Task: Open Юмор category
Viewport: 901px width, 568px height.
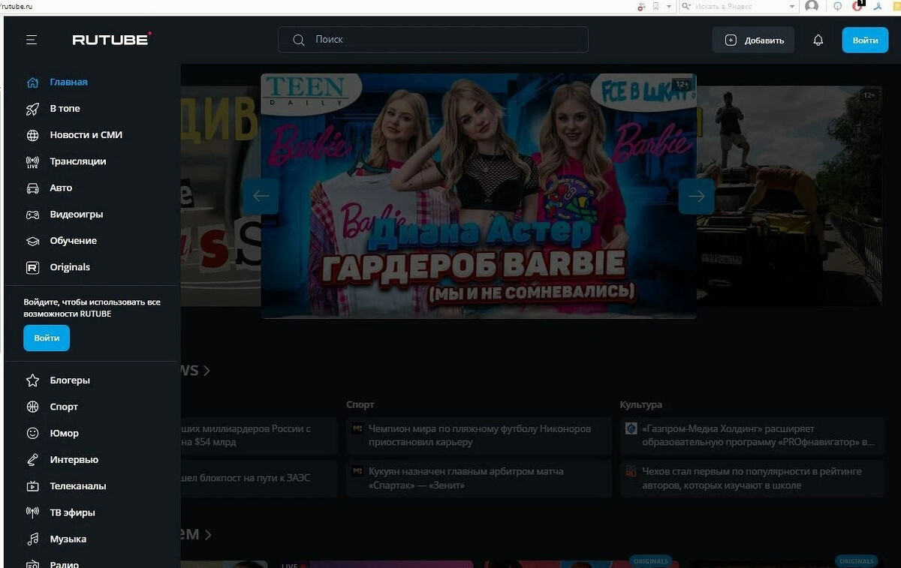Action: pyautogui.click(x=65, y=433)
